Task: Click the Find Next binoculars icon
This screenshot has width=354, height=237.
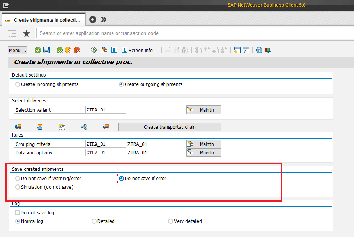Action: point(185,50)
